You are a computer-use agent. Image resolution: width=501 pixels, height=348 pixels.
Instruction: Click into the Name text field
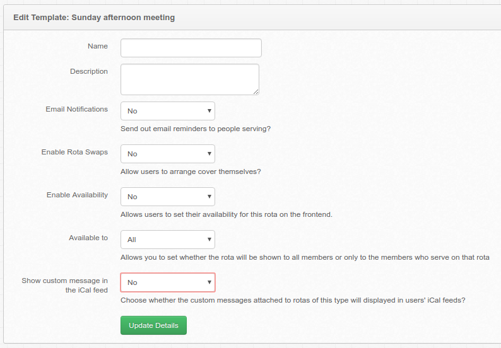(191, 48)
